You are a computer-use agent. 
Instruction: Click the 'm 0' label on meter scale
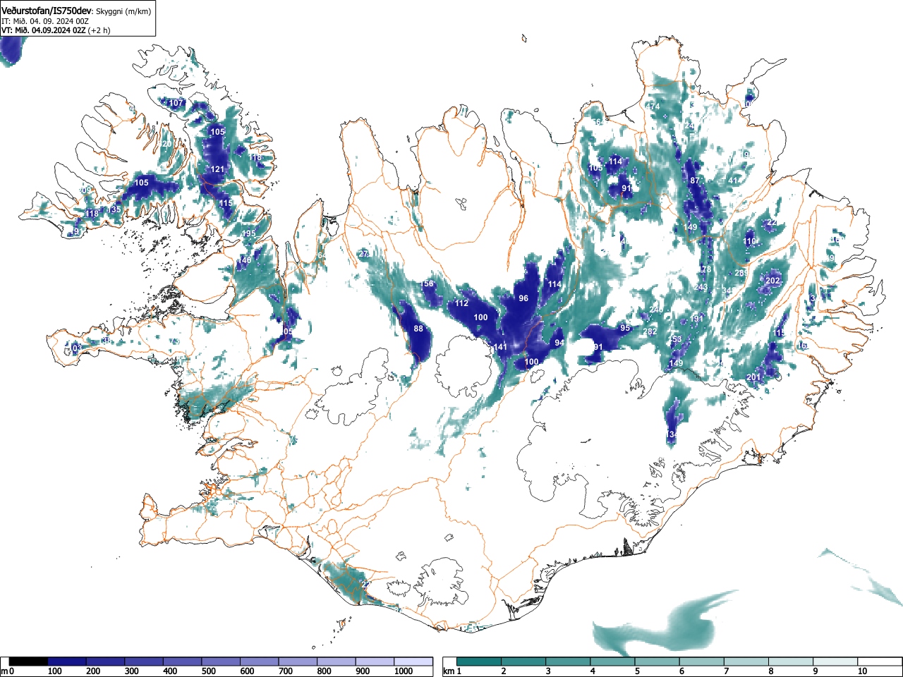[x=8, y=671]
